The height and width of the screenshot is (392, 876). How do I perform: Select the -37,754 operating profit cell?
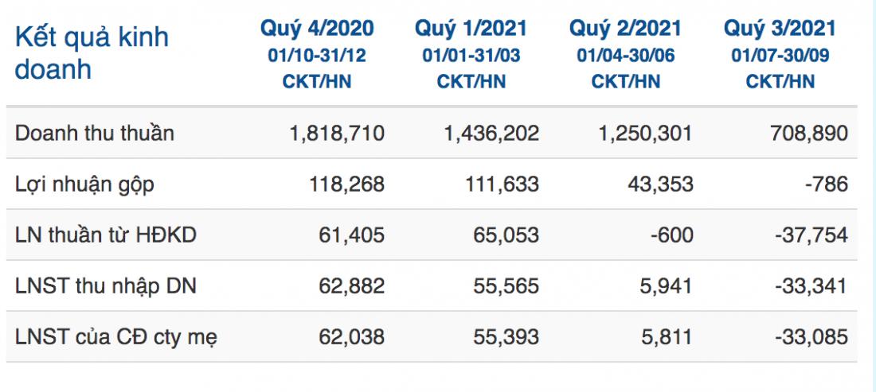(x=810, y=235)
